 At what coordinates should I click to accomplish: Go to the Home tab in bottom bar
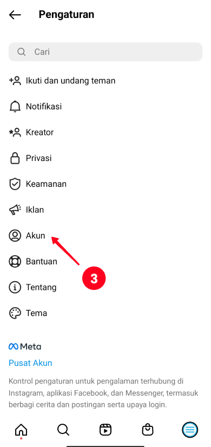(21, 430)
